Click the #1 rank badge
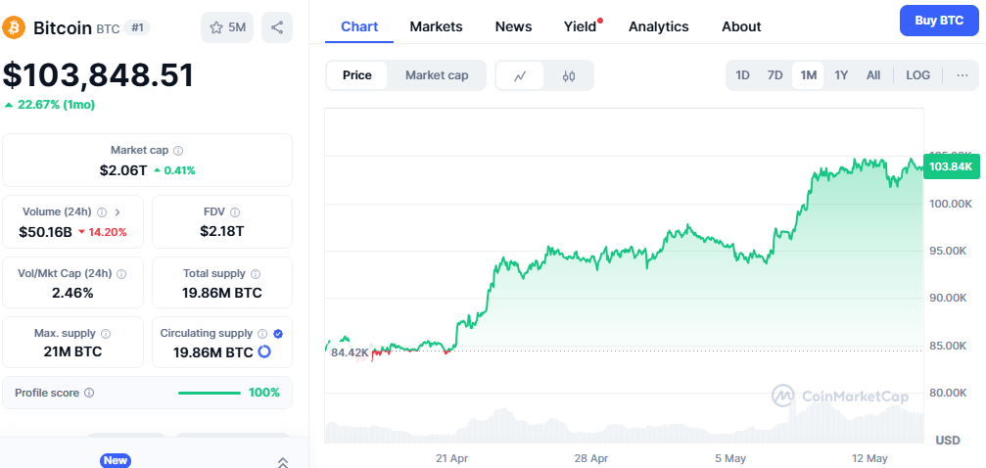986x468 pixels. coord(137,27)
